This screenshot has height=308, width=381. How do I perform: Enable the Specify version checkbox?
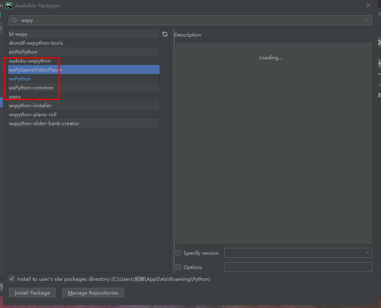[x=178, y=253]
